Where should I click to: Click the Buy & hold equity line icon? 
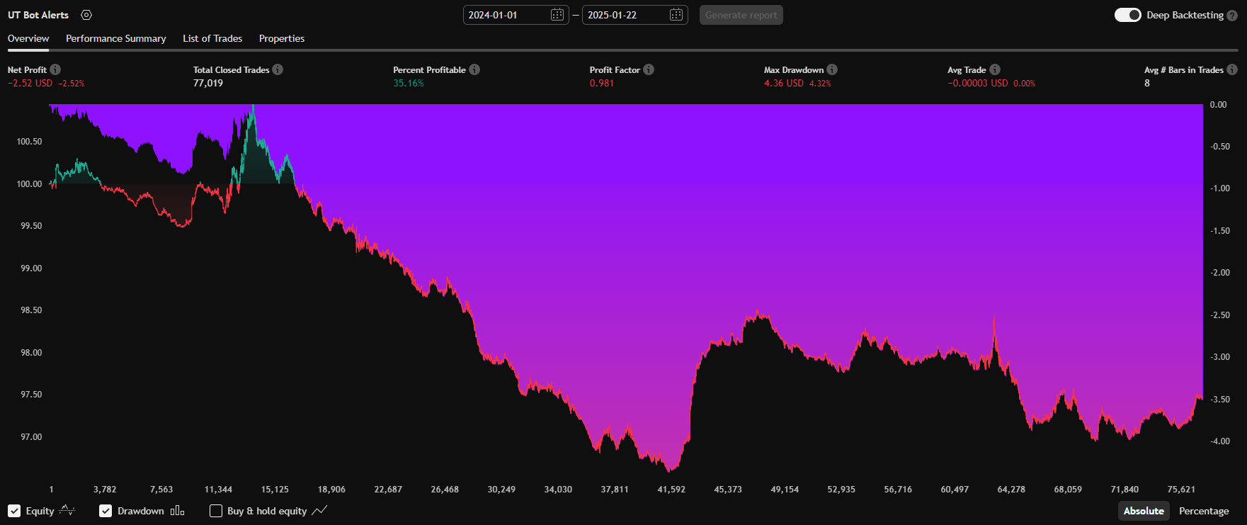coord(319,510)
